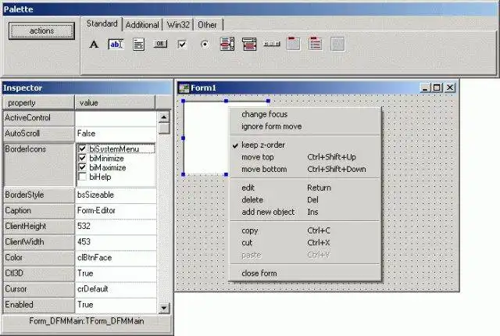Close the Form1 window
500x336 pixels.
[x=450, y=88]
